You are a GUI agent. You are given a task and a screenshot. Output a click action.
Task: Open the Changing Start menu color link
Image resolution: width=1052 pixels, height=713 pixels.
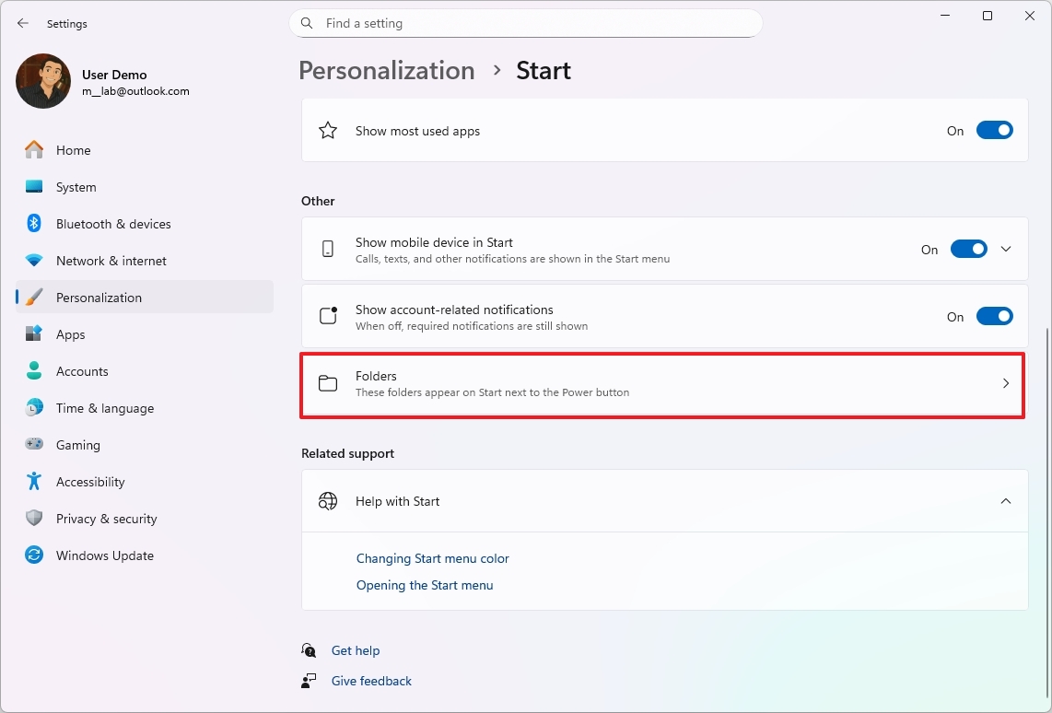[433, 558]
